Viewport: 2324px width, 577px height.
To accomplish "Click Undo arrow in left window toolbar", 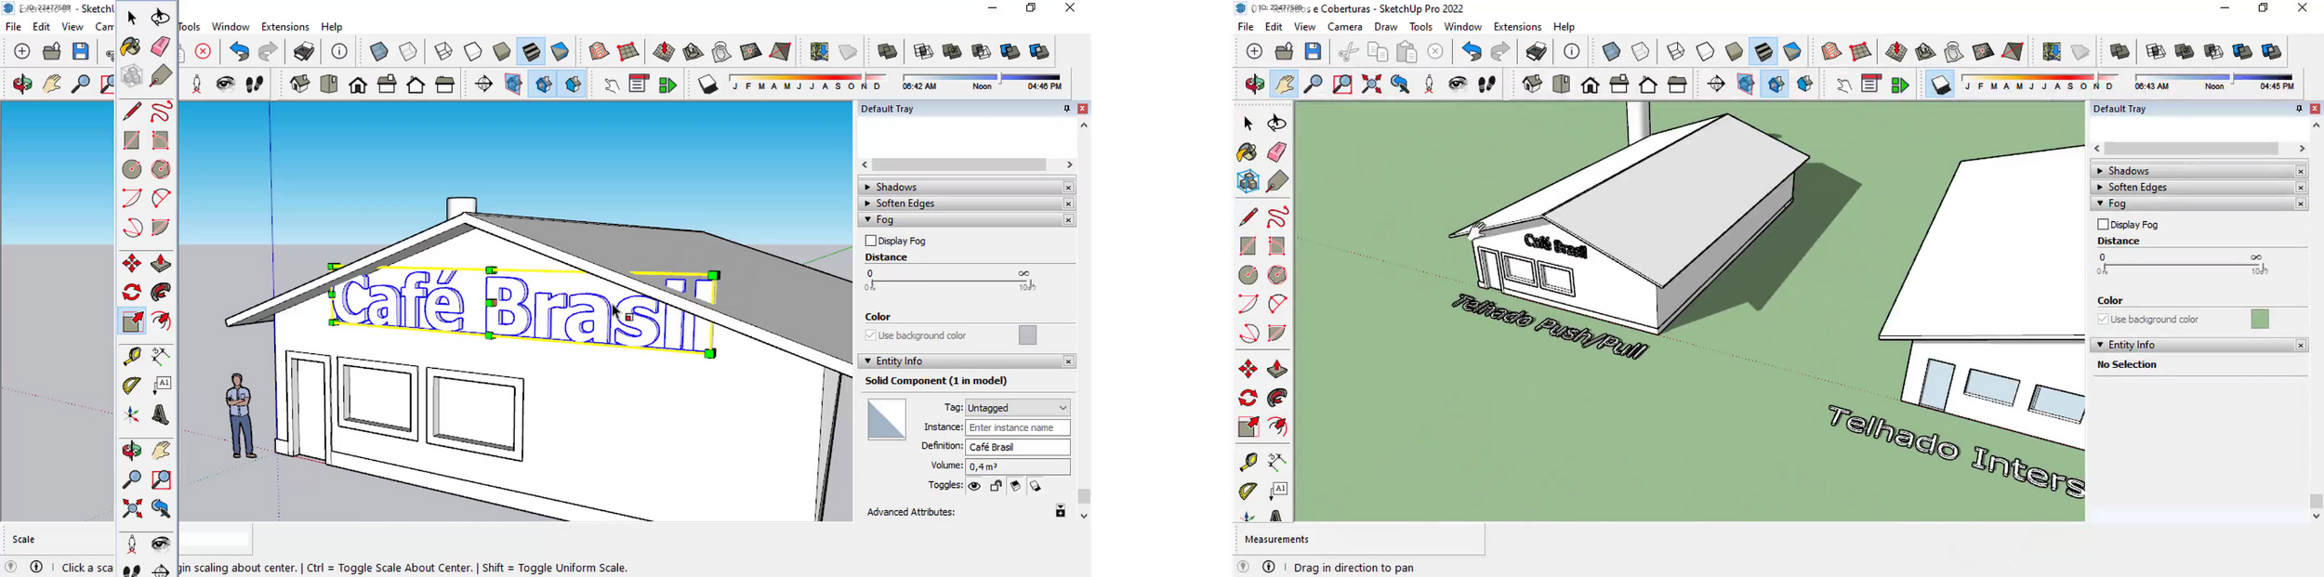I will [239, 52].
